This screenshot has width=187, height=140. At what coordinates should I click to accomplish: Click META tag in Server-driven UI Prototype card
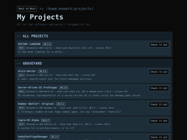coord(21,92)
